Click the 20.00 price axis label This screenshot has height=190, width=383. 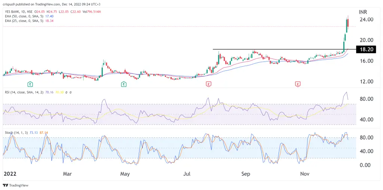click(x=367, y=40)
